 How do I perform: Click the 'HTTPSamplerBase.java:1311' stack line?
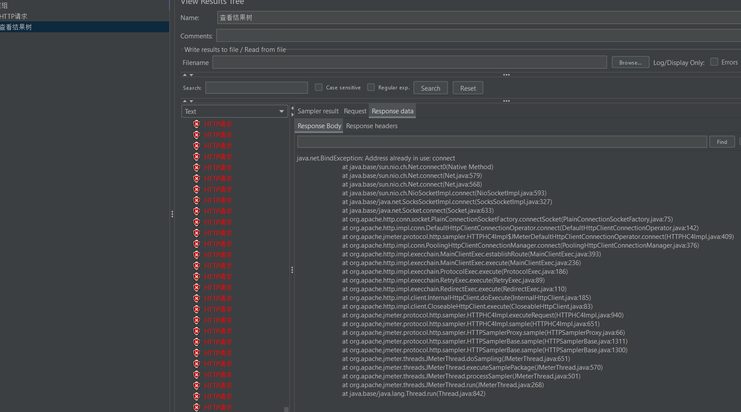tap(485, 341)
